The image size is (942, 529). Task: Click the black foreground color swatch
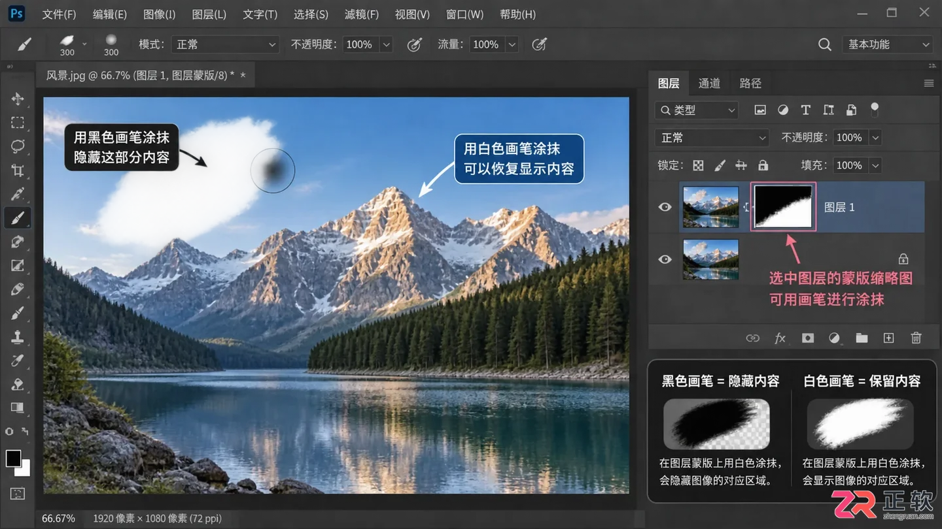(x=12, y=457)
